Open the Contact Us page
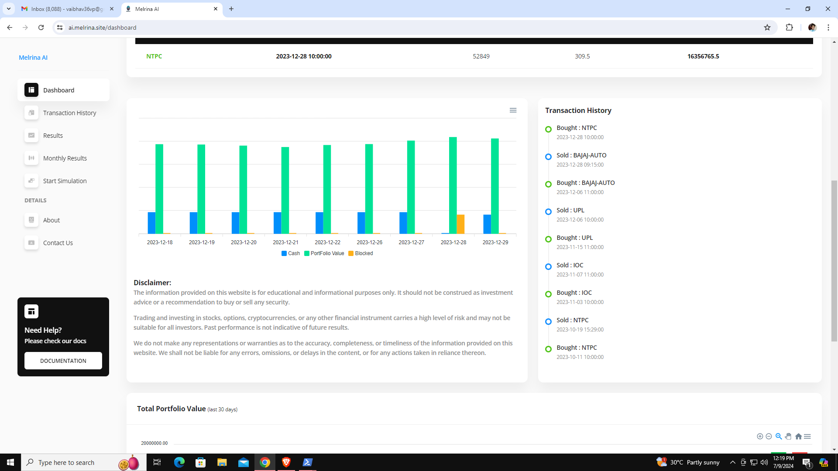The image size is (838, 471). pyautogui.click(x=58, y=243)
